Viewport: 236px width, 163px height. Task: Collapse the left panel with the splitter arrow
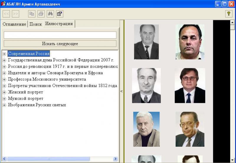[121, 91]
